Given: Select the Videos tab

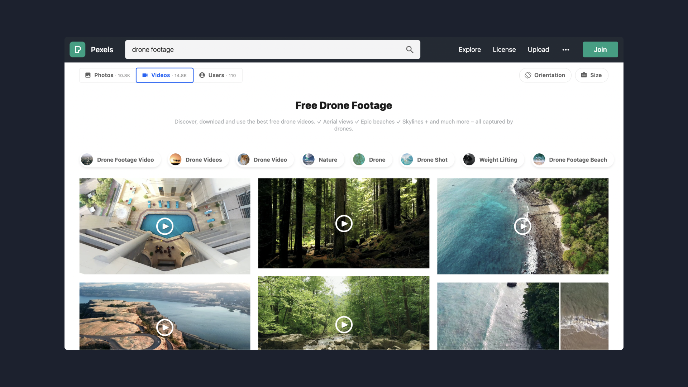Looking at the screenshot, I should point(164,75).
